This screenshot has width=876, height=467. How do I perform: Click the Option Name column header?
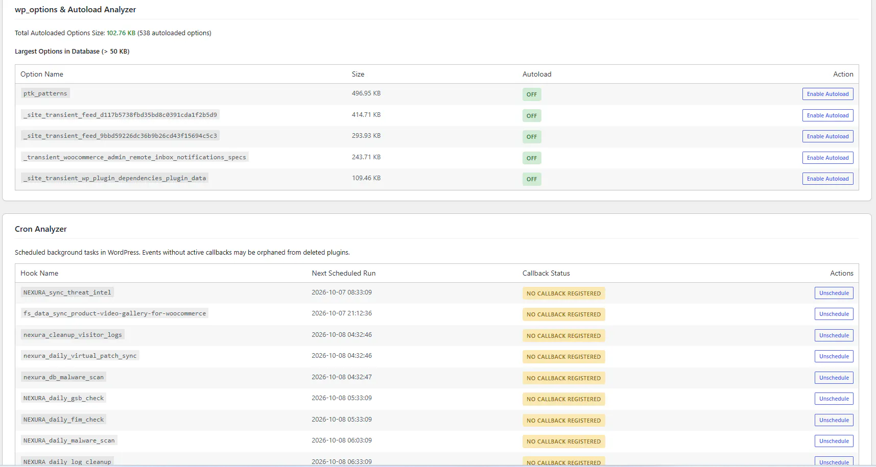[42, 74]
